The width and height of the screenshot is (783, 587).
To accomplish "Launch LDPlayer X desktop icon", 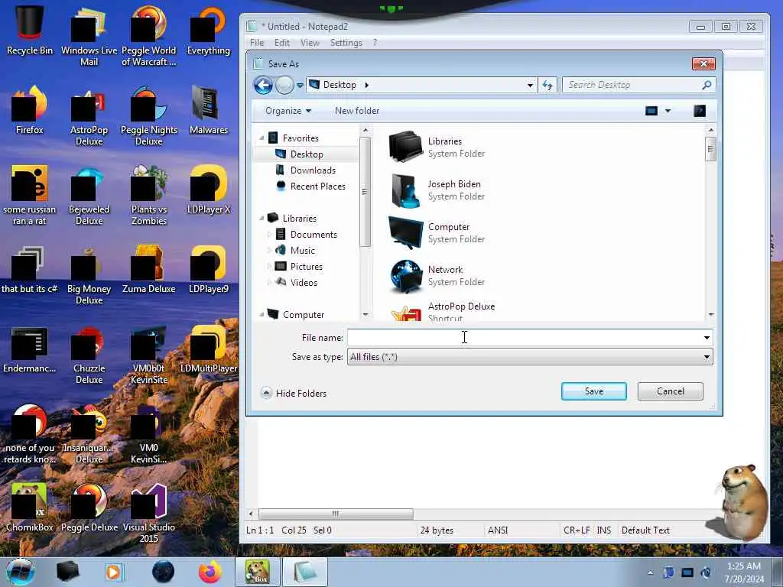I will point(208,190).
